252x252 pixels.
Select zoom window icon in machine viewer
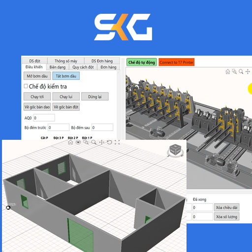234,72
